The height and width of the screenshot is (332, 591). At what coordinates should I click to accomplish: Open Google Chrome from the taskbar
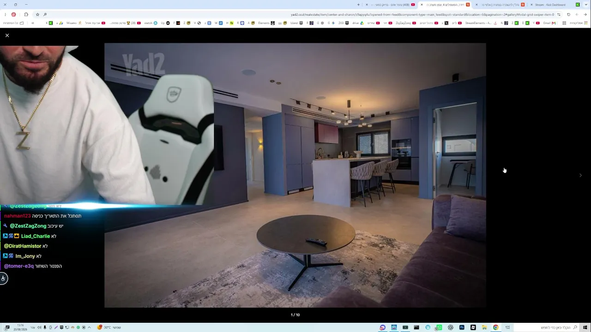tap(495, 327)
